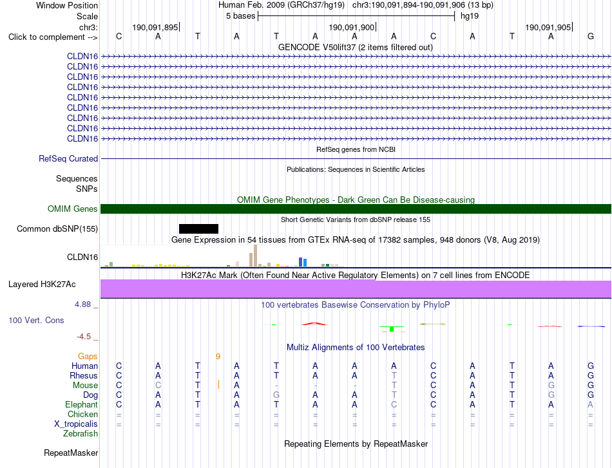Open the 100 Vert. Cons track label
The image size is (612, 468).
point(36,320)
